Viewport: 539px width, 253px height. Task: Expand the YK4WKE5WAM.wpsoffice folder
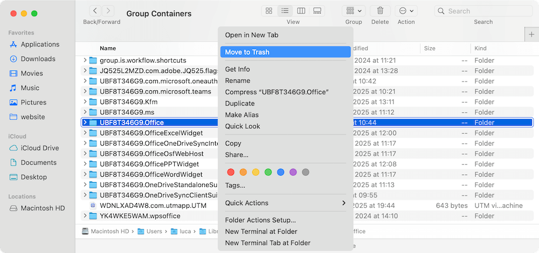(x=85, y=216)
